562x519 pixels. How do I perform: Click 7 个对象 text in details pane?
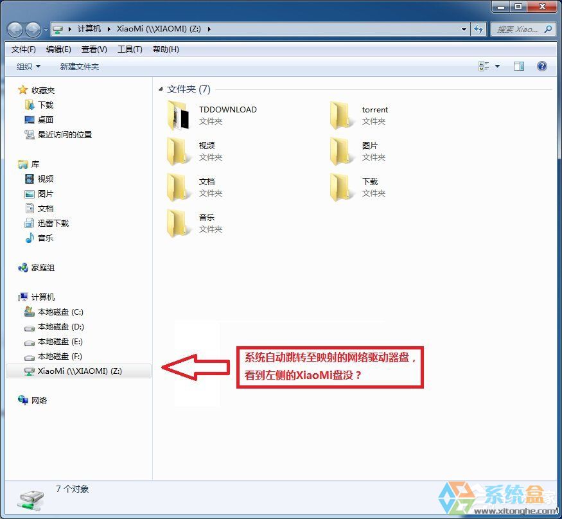73,489
